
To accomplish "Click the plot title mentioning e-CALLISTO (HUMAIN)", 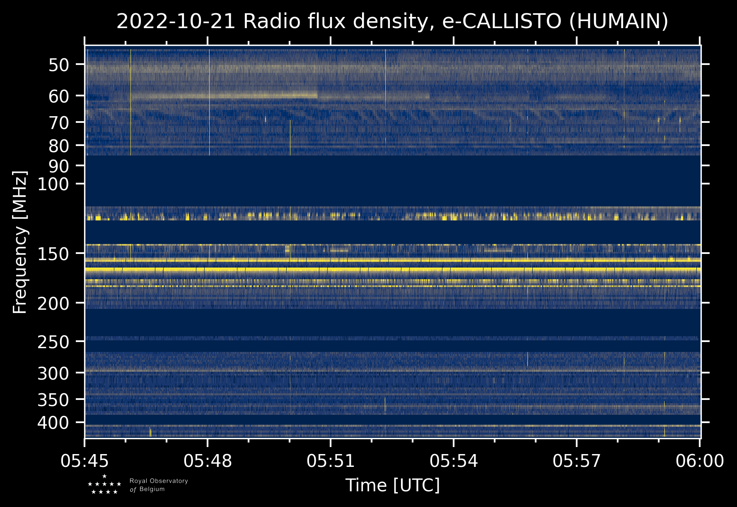I will pyautogui.click(x=392, y=22).
